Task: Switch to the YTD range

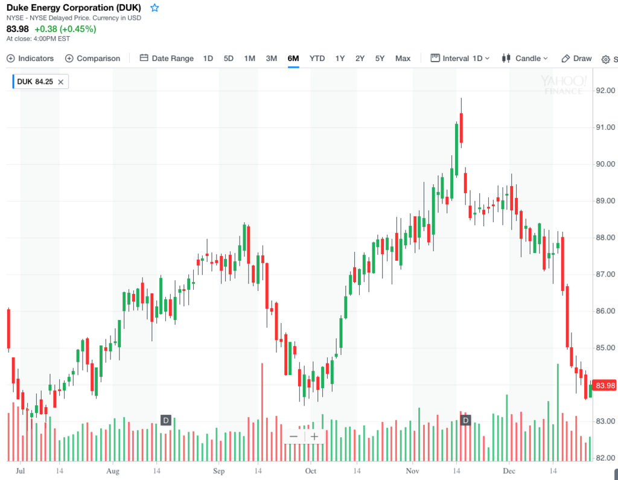Action: tap(317, 59)
